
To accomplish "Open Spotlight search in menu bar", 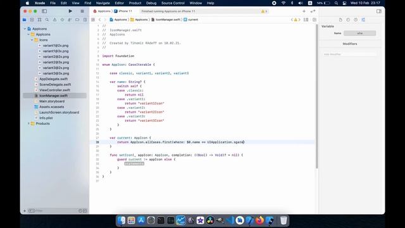I will pyautogui.click(x=336, y=3).
